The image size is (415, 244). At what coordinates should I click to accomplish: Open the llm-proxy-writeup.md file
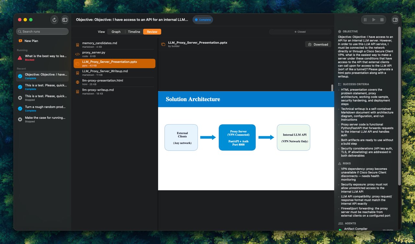[114, 92]
